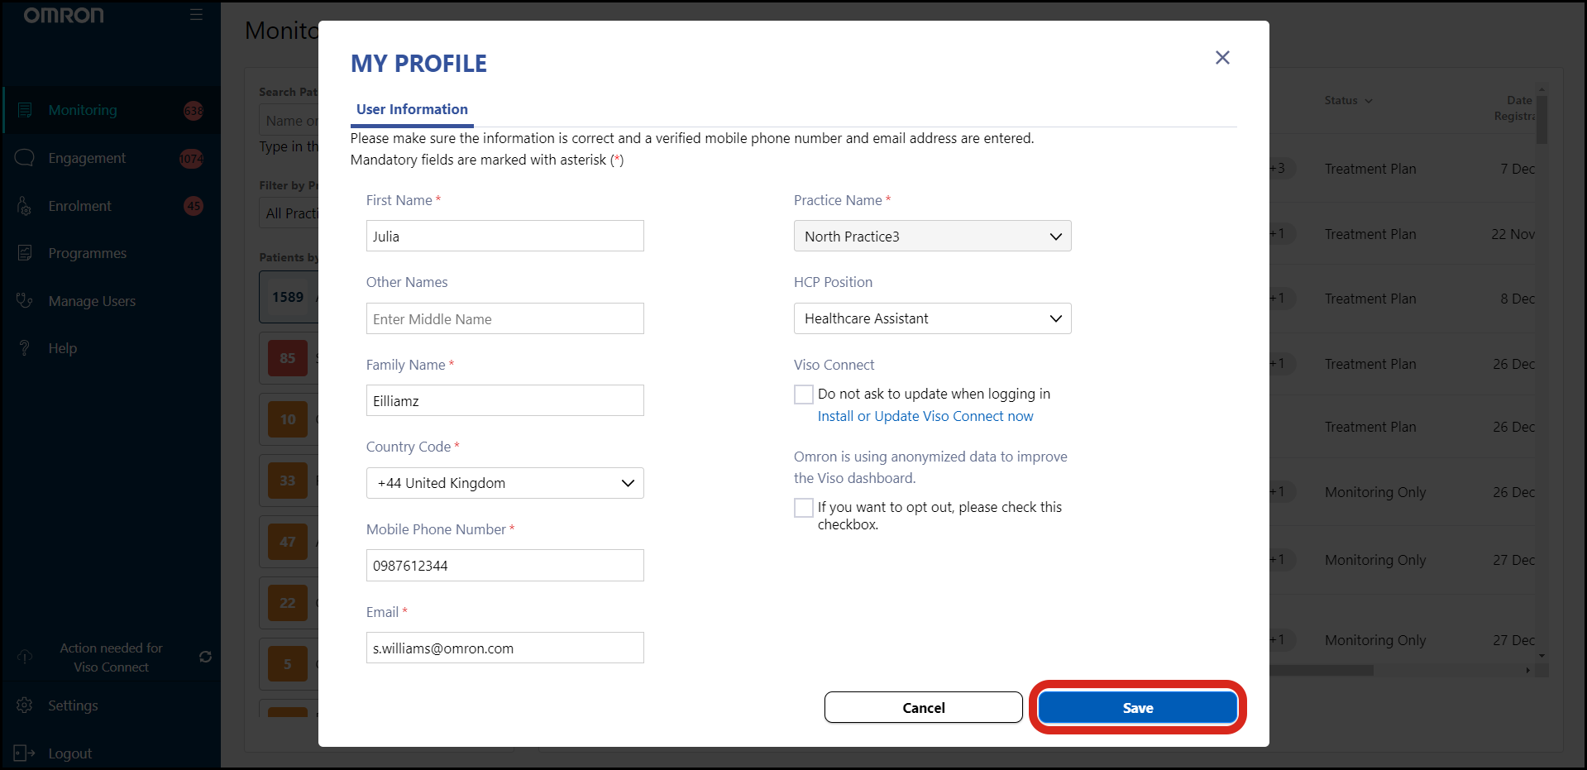Screen dimensions: 1587x770
Task: Click the Monitoring sidebar icon
Action: tap(25, 110)
